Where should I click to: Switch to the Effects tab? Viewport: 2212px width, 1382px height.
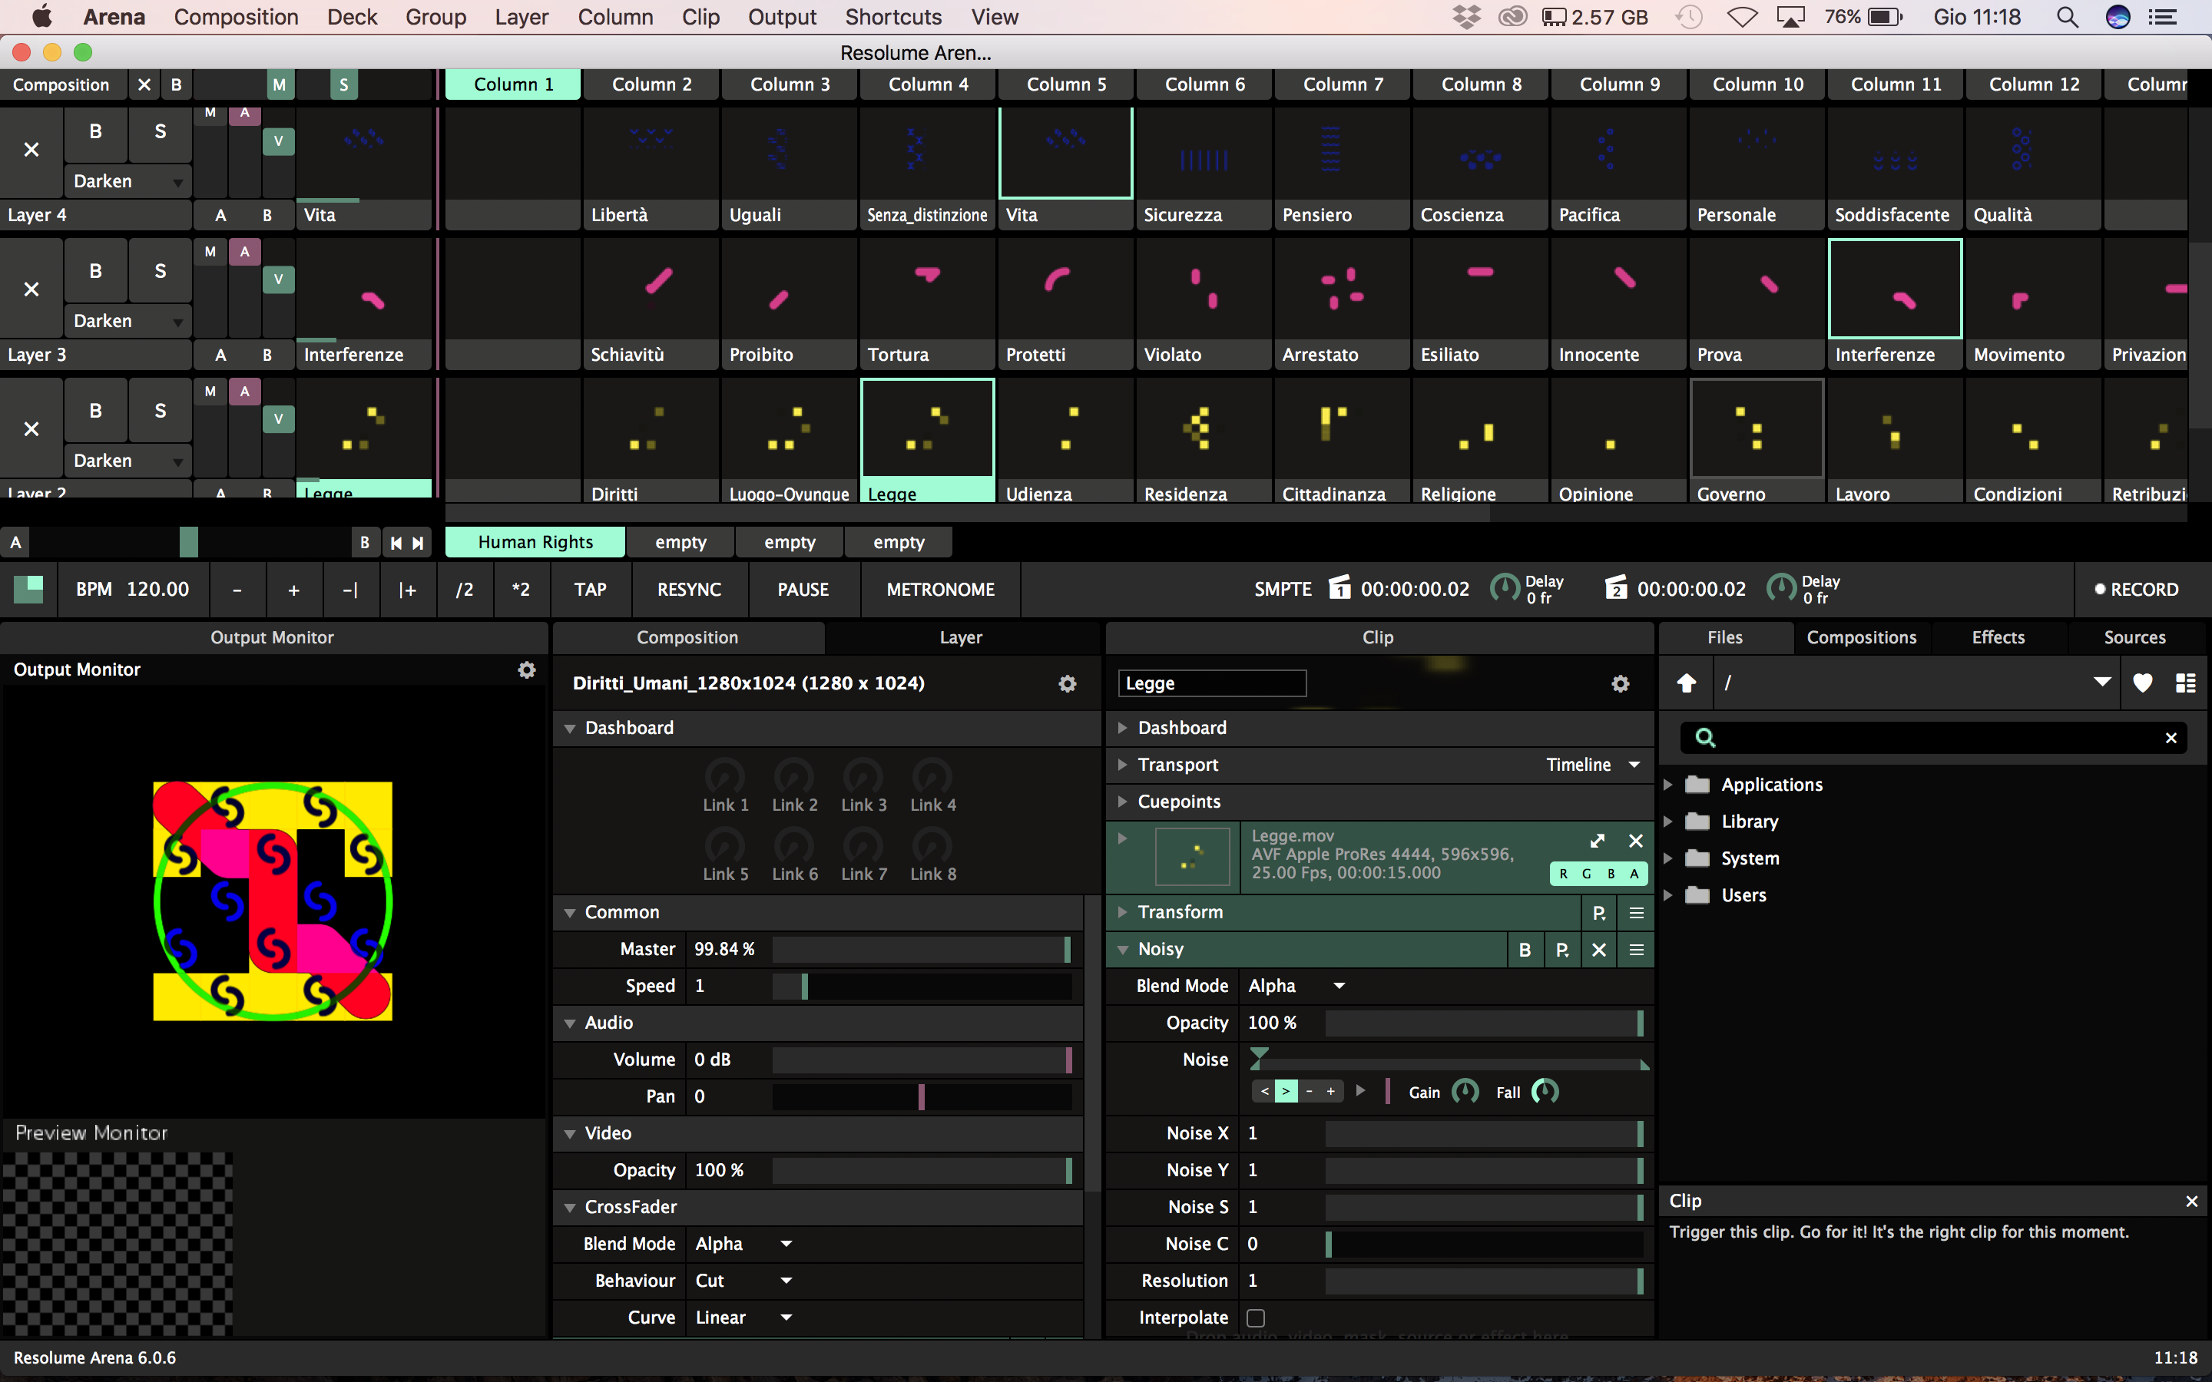[x=1997, y=637]
